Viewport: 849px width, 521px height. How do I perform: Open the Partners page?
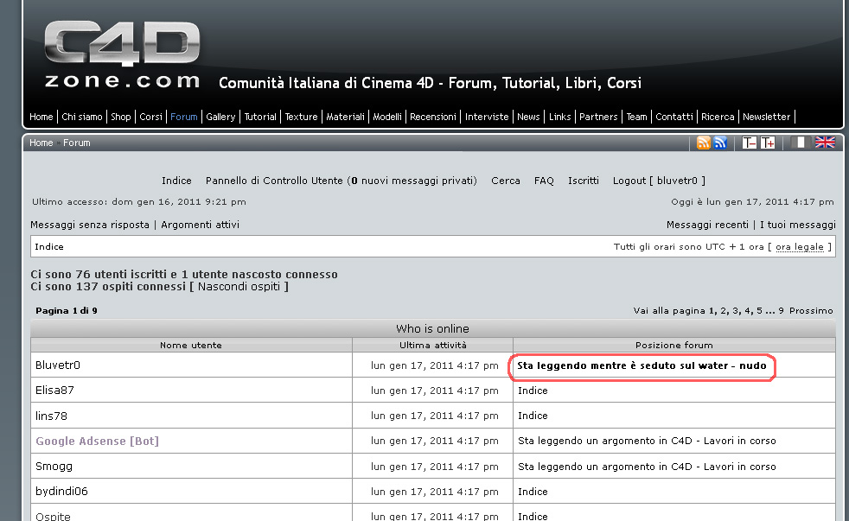pos(598,117)
